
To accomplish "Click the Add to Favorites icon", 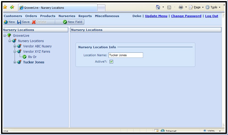I will [12, 7].
